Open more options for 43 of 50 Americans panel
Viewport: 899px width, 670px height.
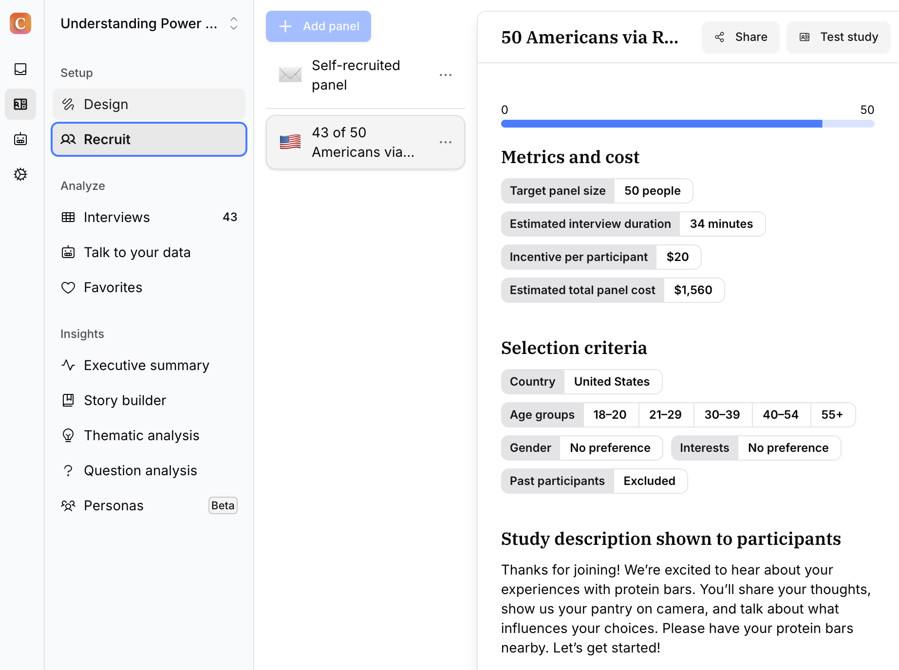pos(445,142)
